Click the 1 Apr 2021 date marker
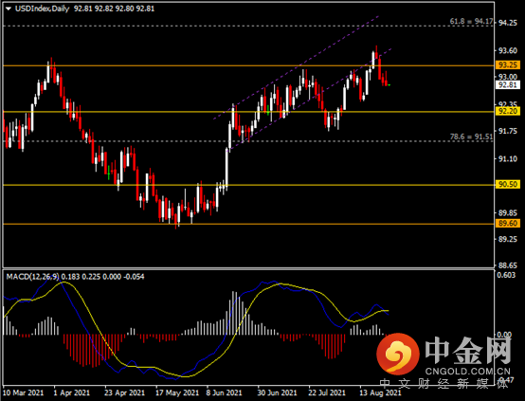Screen dimensions: 525x401 click(72, 392)
